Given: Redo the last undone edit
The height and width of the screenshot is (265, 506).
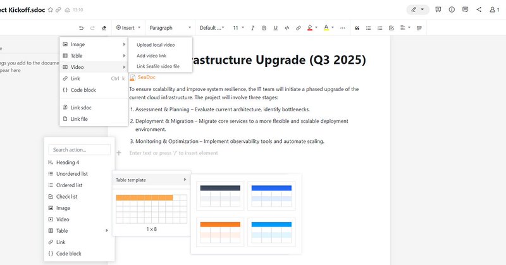Looking at the screenshot, I should click(92, 28).
